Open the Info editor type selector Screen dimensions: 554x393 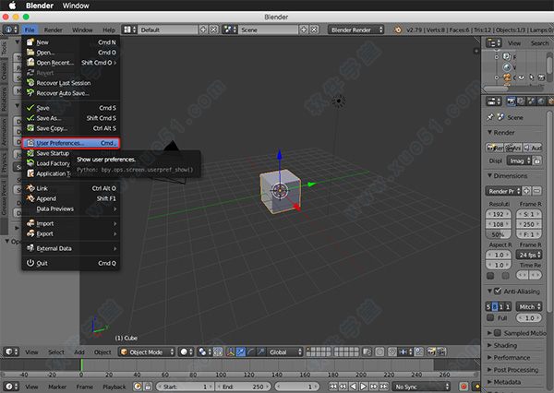10,30
